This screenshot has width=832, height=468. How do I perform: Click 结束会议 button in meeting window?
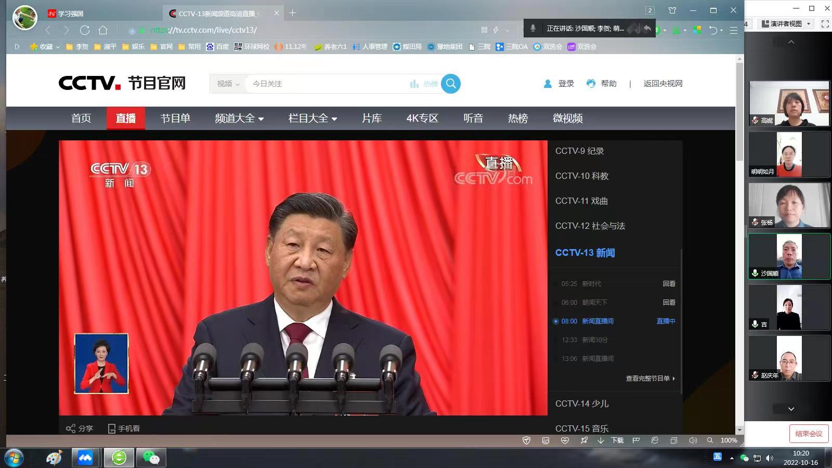(809, 433)
